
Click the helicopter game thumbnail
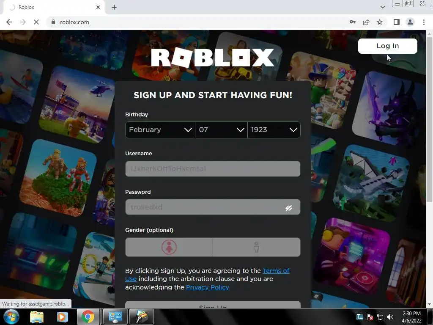point(77,105)
